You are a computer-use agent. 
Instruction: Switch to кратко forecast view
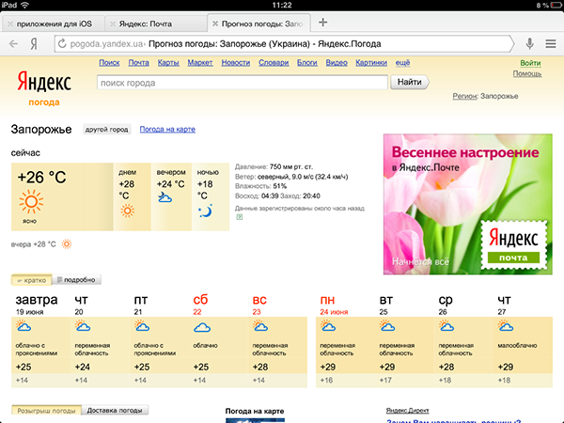[x=32, y=280]
